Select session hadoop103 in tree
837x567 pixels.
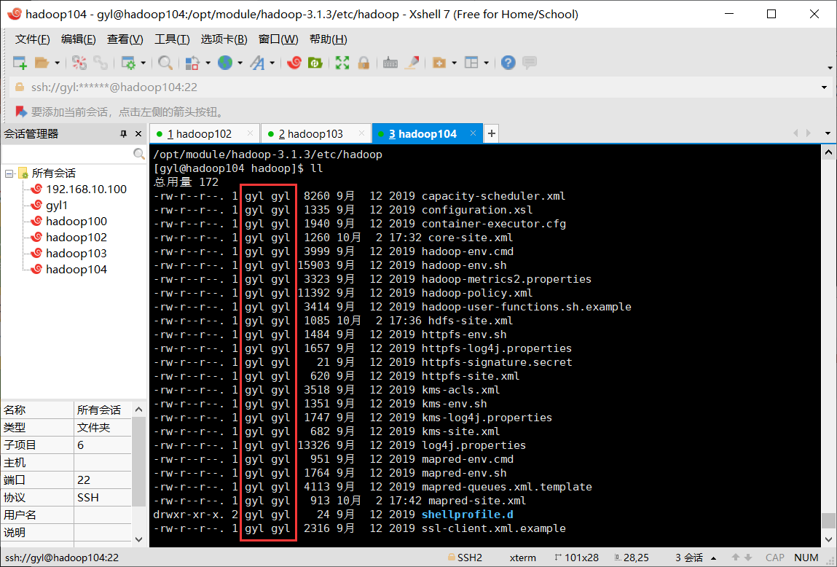(76, 253)
